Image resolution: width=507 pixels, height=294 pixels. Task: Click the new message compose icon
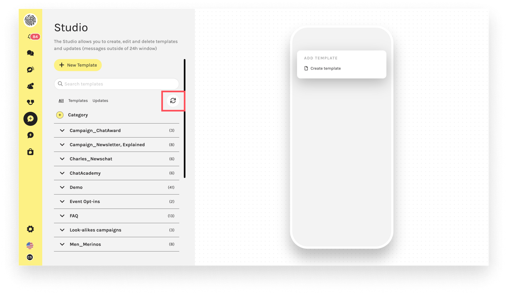click(x=30, y=118)
